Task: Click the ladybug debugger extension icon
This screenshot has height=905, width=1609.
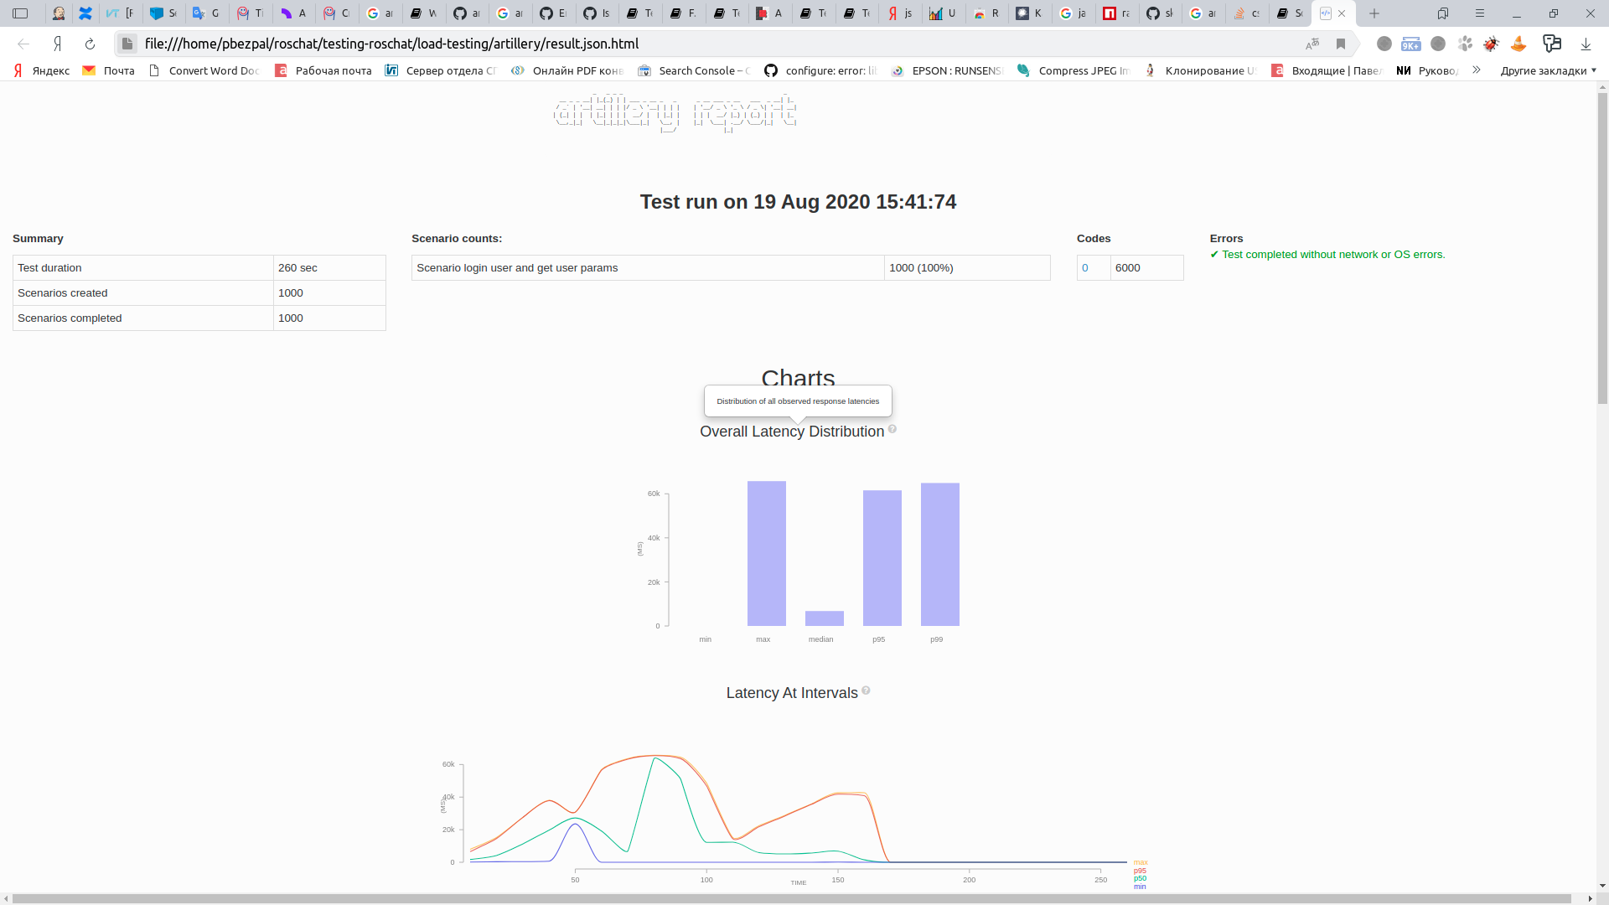Action: click(x=1492, y=44)
